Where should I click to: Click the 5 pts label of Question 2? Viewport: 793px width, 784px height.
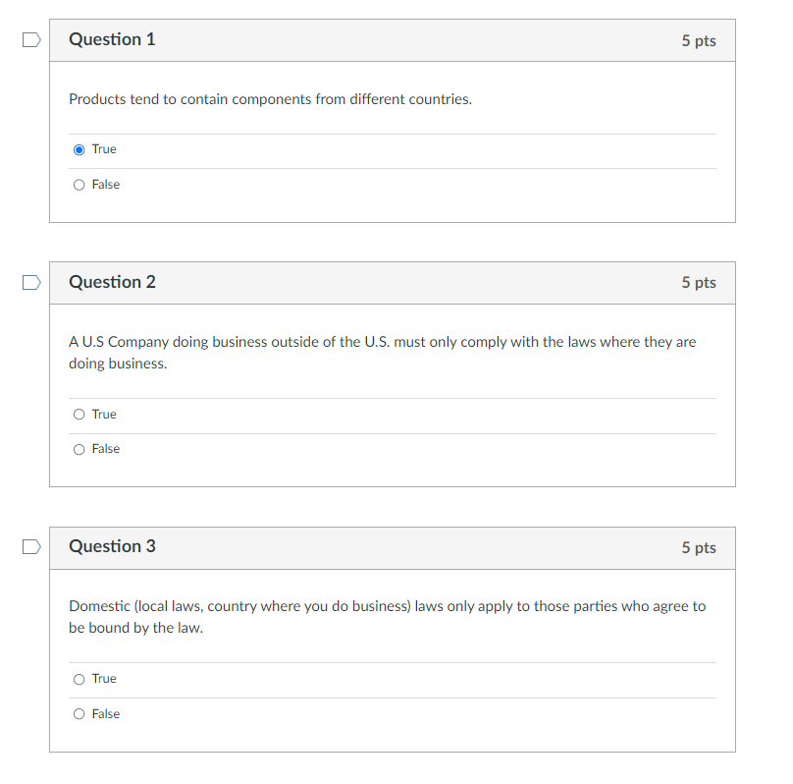[x=699, y=283]
